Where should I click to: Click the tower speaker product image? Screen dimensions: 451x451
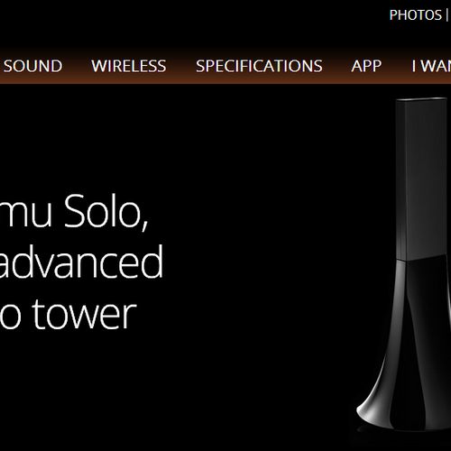tap(404, 263)
